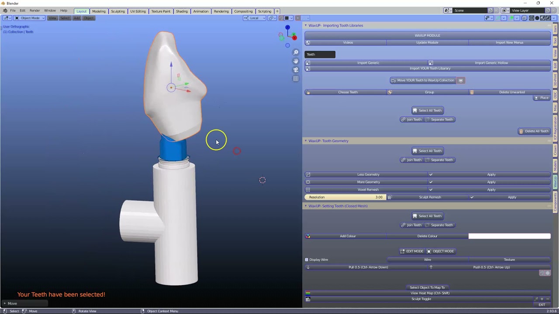Collapse WaxUP Tooth Geometry panel
Screen dimensions: 559x314
[306, 141]
